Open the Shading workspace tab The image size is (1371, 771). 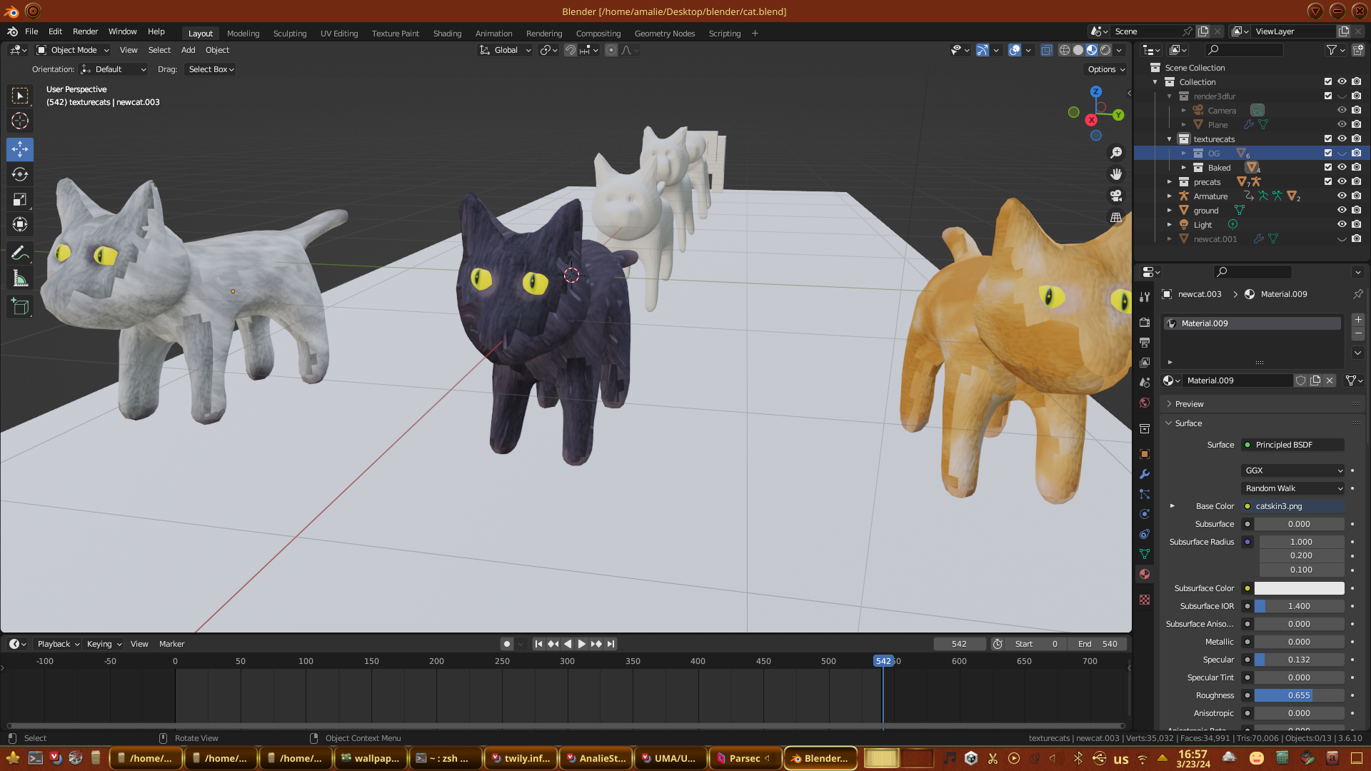(x=447, y=34)
